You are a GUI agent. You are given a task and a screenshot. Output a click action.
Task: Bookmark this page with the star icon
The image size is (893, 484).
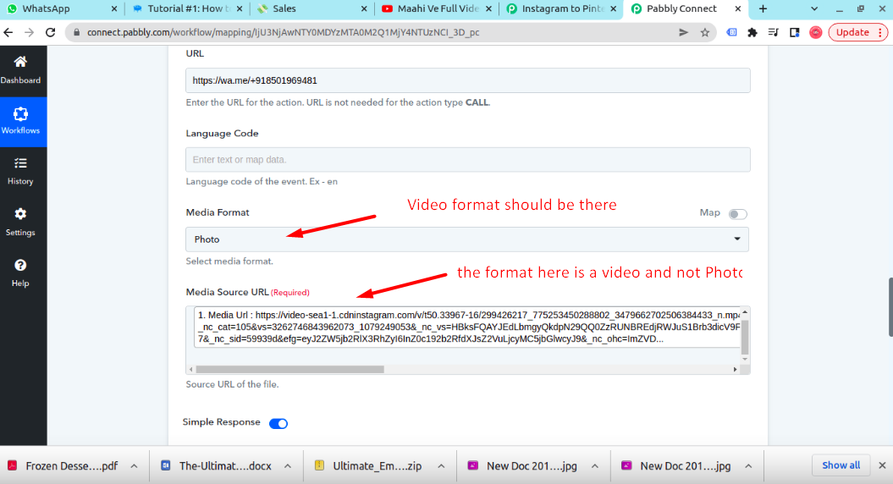pos(704,32)
